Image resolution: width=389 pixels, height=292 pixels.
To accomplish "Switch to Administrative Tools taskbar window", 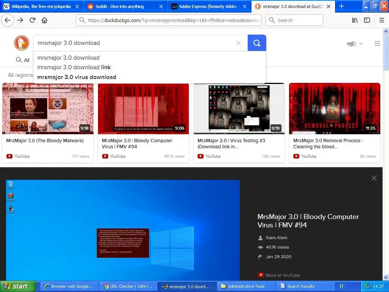I will pyautogui.click(x=246, y=286).
